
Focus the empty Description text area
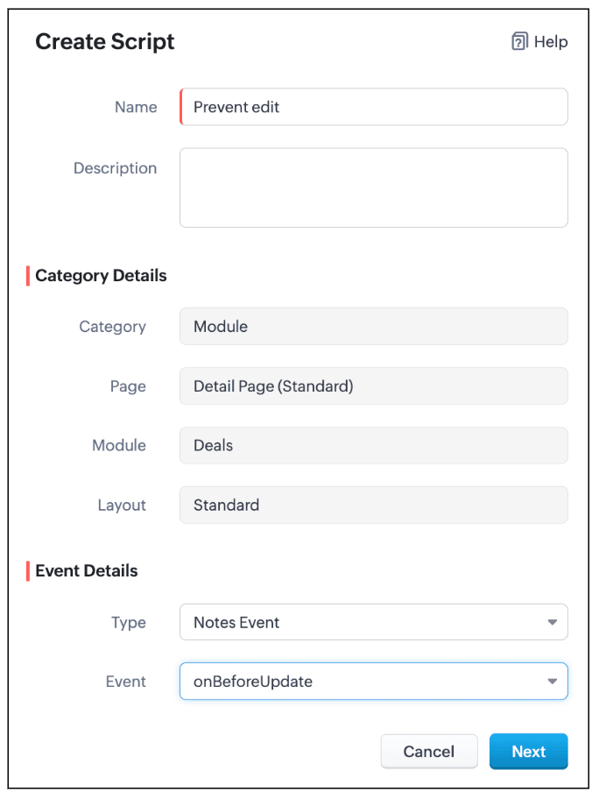(374, 187)
